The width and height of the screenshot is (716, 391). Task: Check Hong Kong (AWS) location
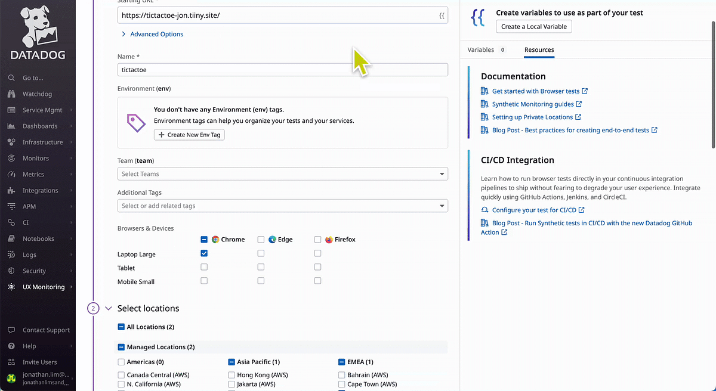pos(232,375)
